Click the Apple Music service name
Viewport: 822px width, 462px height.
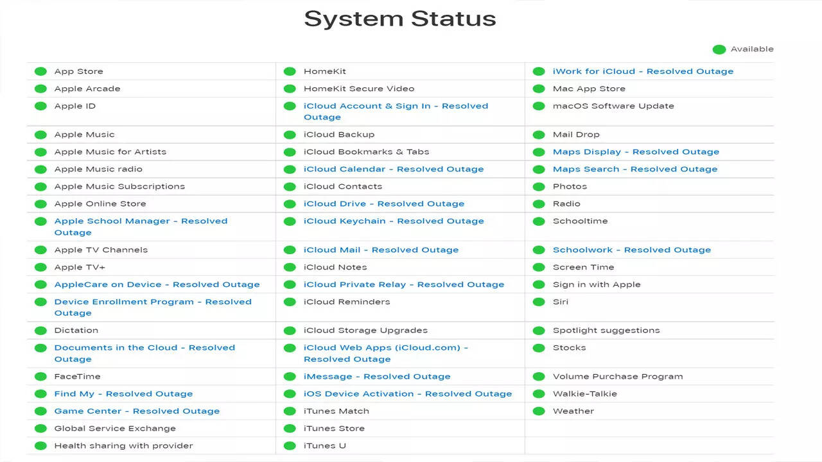(84, 135)
